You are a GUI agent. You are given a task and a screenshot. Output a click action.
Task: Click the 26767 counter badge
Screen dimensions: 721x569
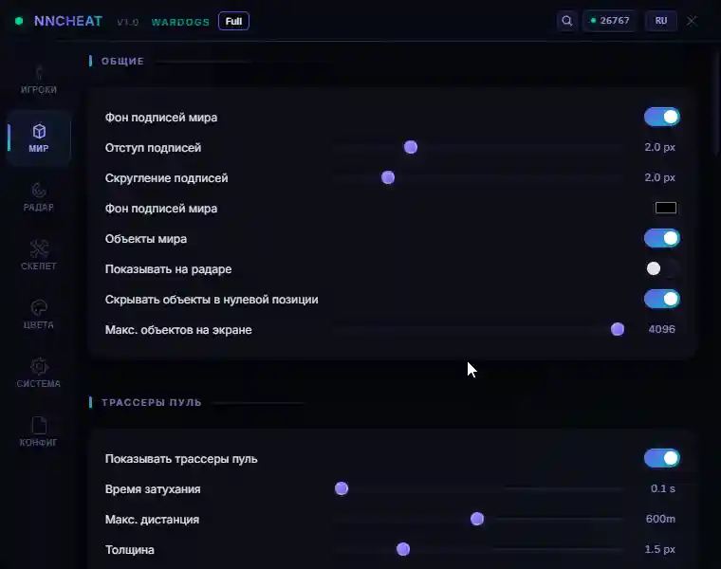point(610,21)
